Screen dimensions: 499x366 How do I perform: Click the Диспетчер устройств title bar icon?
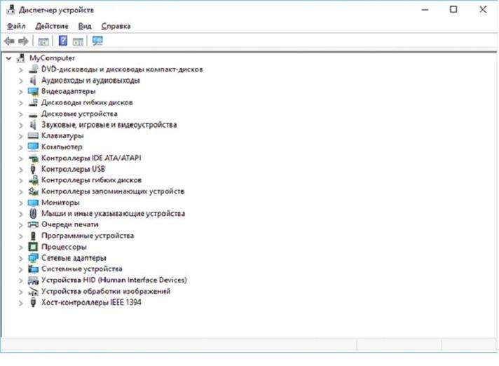tap(11, 10)
